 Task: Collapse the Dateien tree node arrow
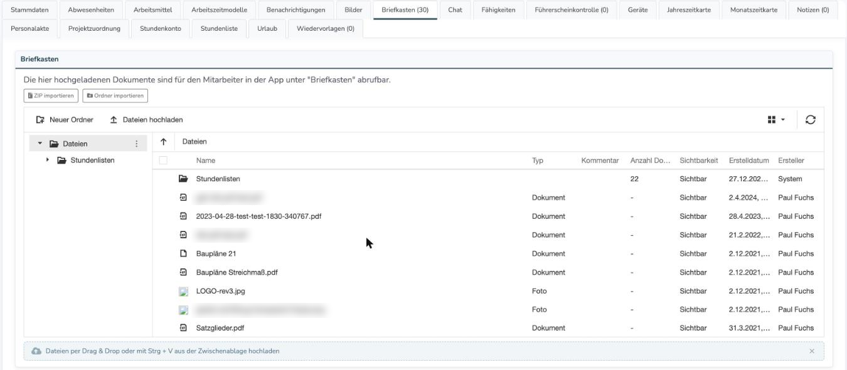point(40,144)
